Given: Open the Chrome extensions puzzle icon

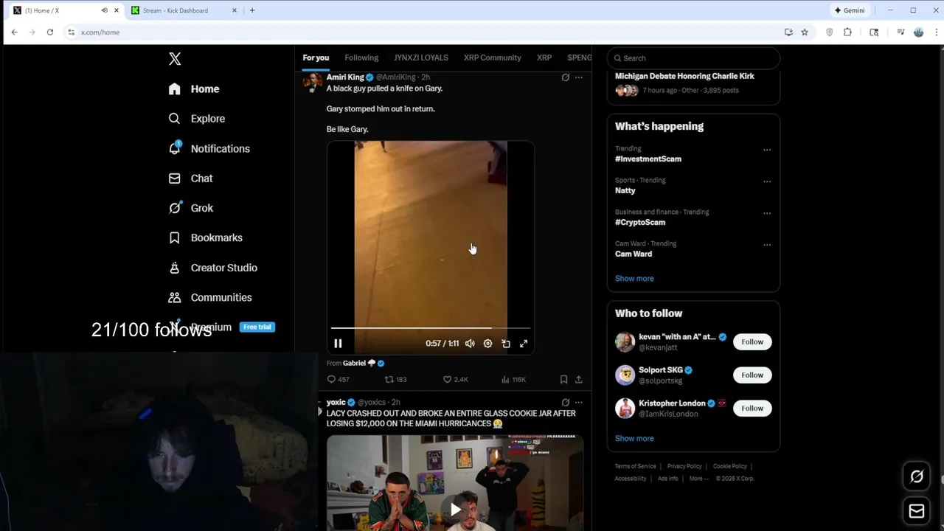Looking at the screenshot, I should [847, 32].
